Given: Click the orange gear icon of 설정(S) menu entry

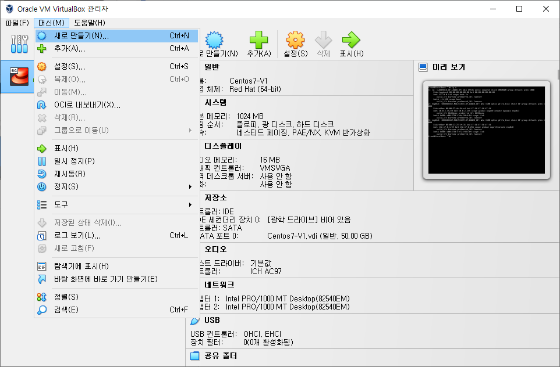Looking at the screenshot, I should (42, 66).
